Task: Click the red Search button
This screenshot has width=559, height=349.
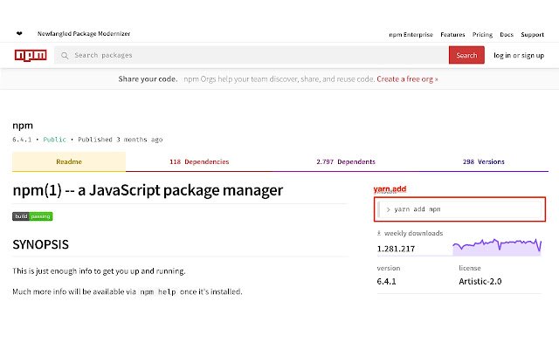Action: [x=466, y=55]
